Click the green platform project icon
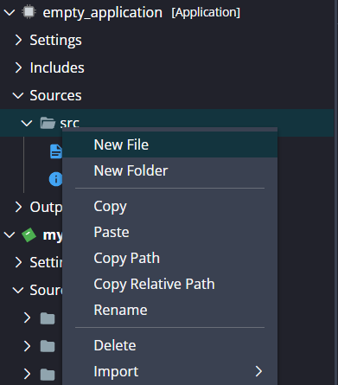This screenshot has width=338, height=385. point(29,235)
